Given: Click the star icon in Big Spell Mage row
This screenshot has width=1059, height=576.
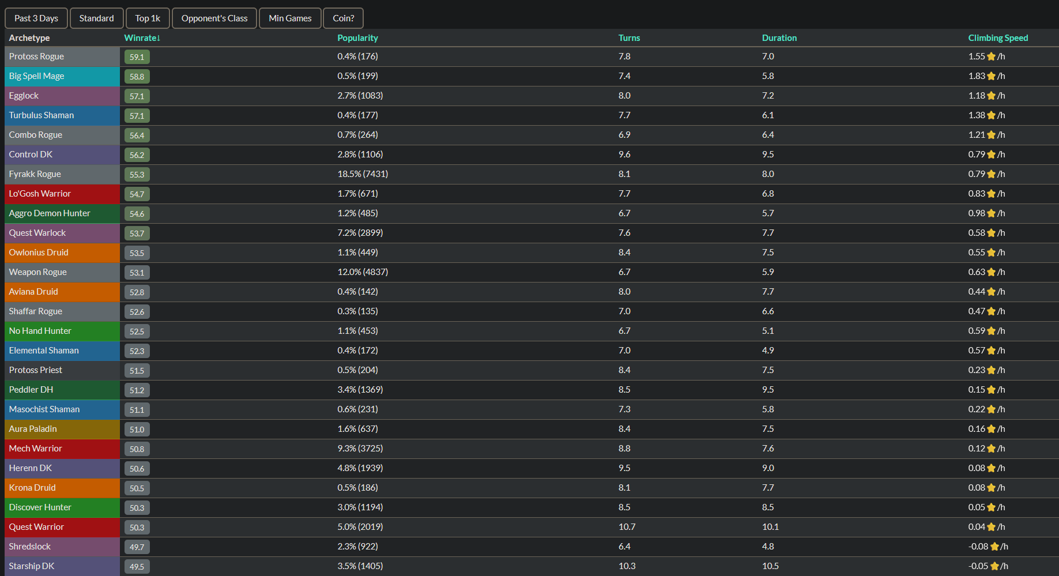Looking at the screenshot, I should tap(992, 76).
